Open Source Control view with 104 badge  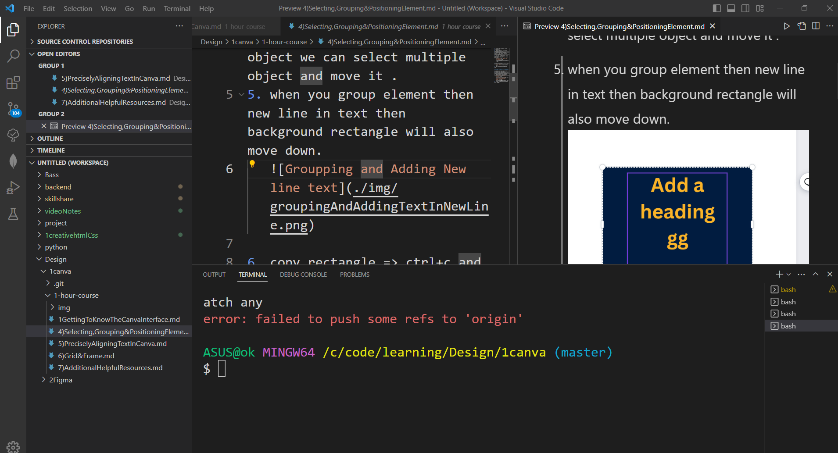13,109
